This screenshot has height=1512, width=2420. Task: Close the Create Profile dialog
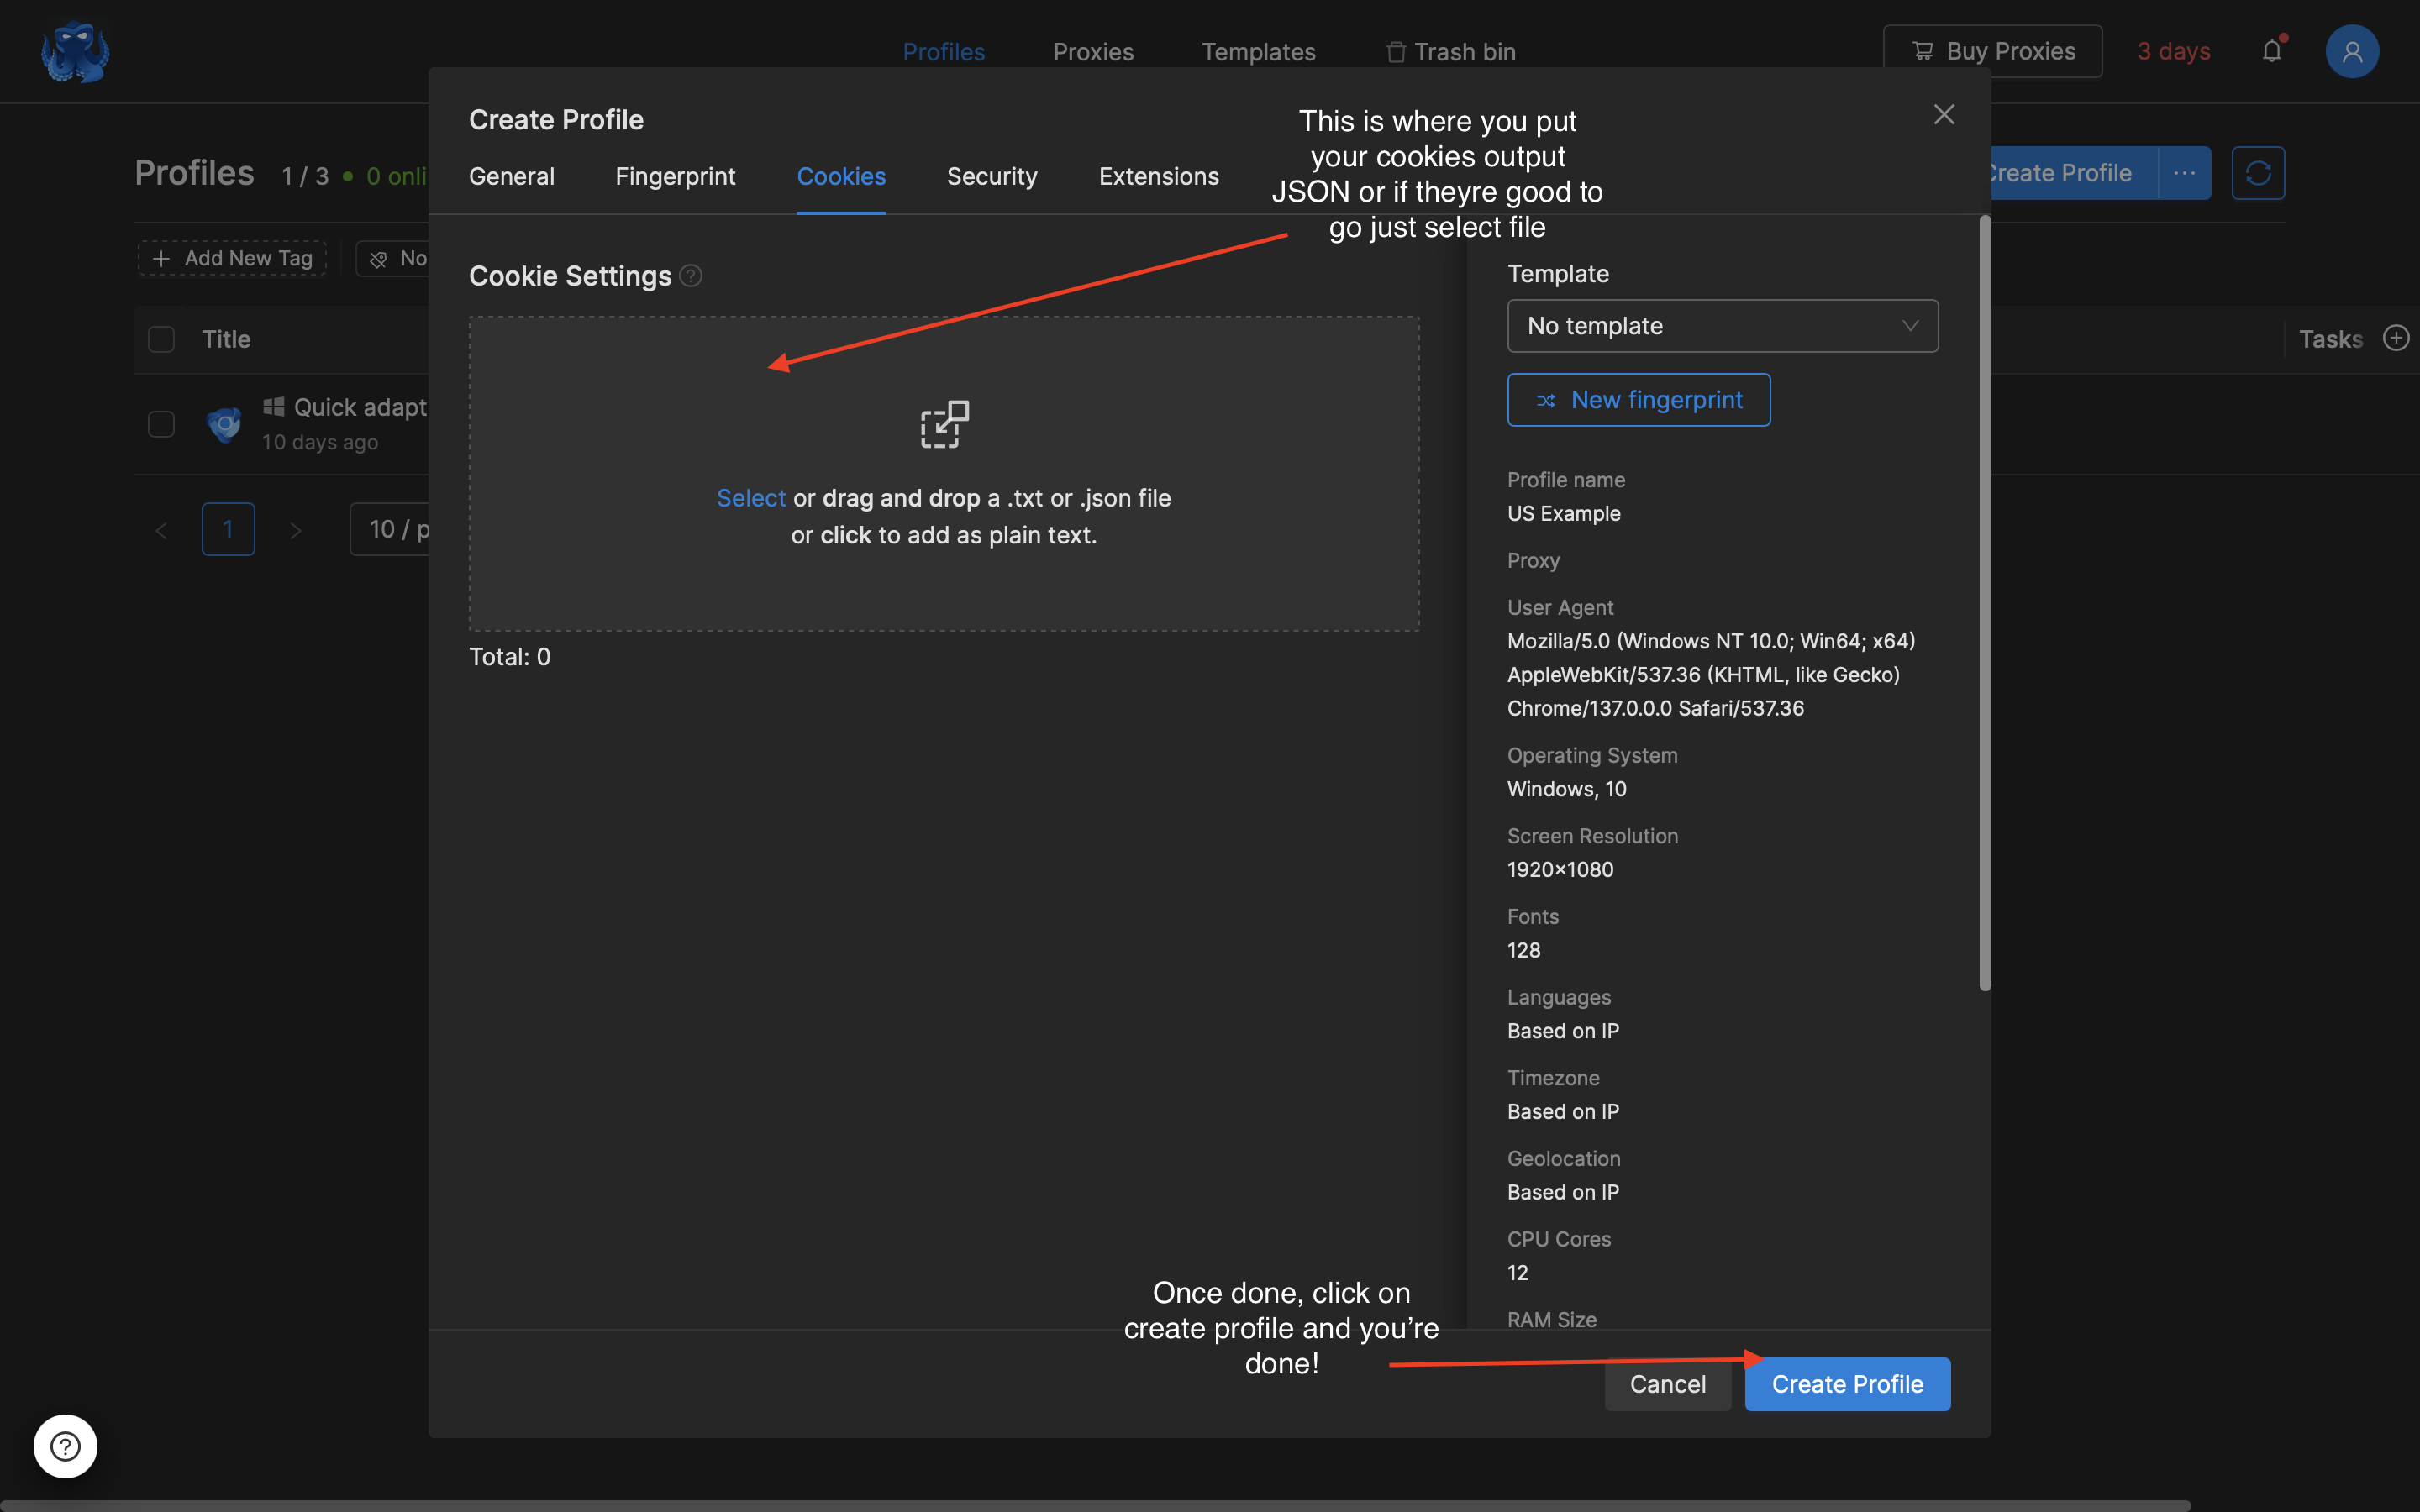(1943, 114)
